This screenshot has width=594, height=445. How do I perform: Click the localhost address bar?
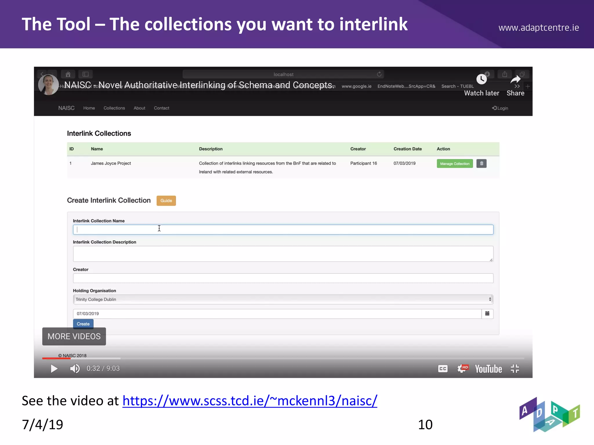[x=283, y=74]
